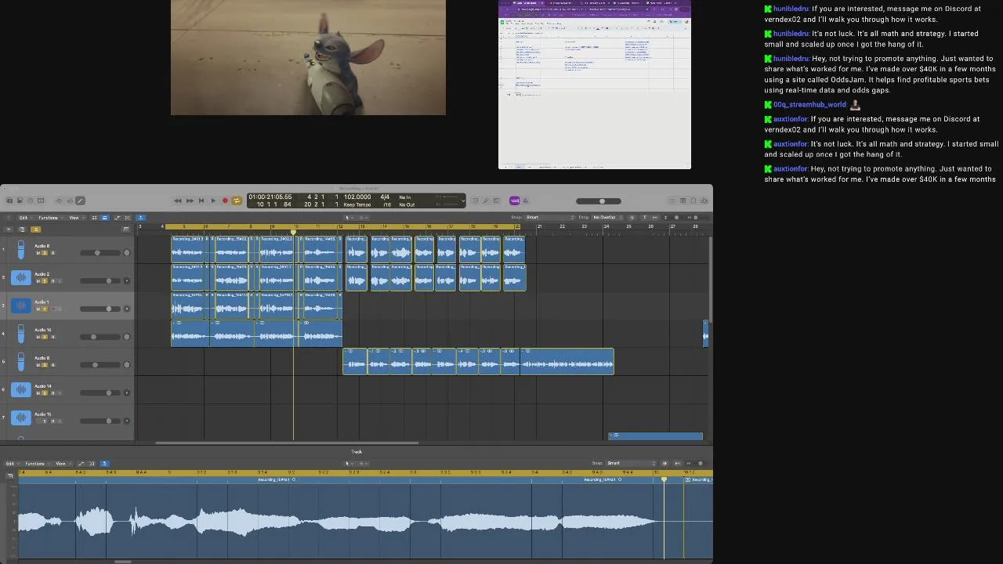Select the long Audio 8 region on track five
The height and width of the screenshot is (564, 1003).
[x=567, y=361]
